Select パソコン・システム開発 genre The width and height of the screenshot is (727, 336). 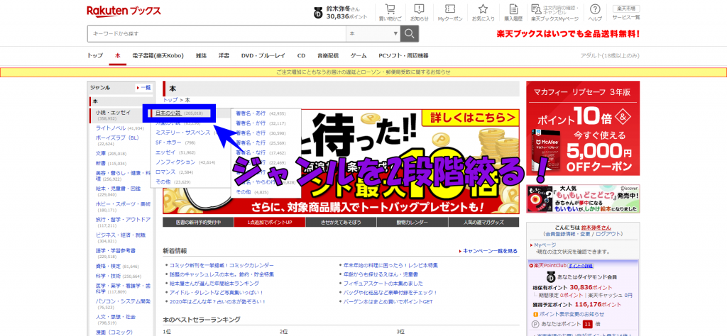point(124,301)
